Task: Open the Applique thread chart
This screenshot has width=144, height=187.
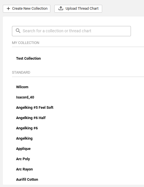Action: click(x=23, y=149)
